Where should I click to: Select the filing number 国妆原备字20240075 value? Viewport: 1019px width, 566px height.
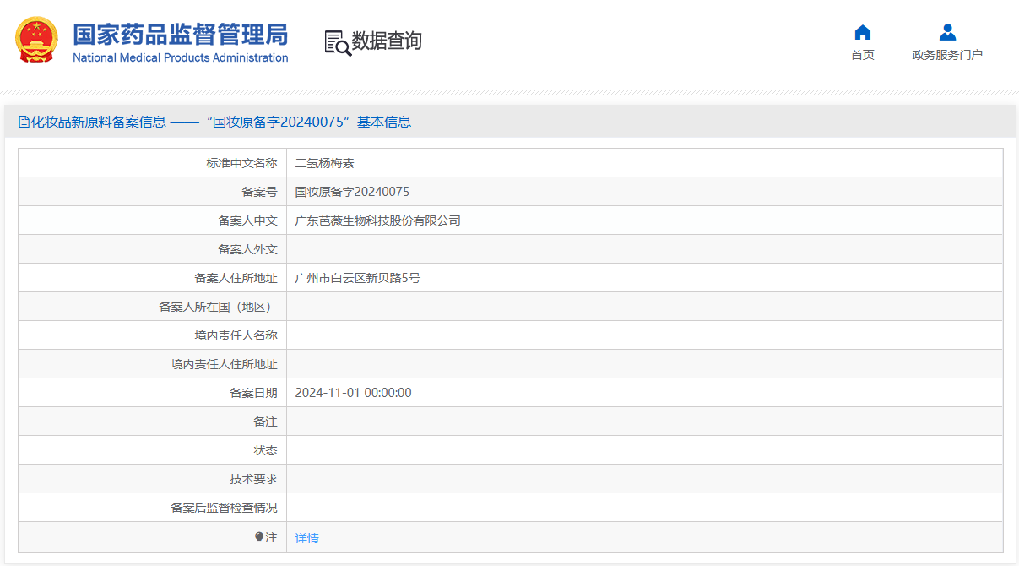352,192
